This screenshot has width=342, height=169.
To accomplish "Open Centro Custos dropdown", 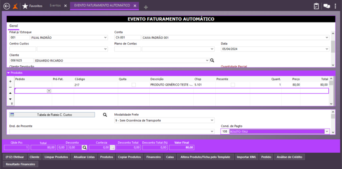I will click(x=105, y=49).
